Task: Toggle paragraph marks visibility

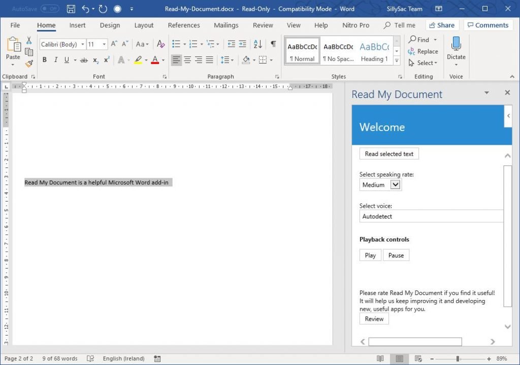Action: click(273, 44)
